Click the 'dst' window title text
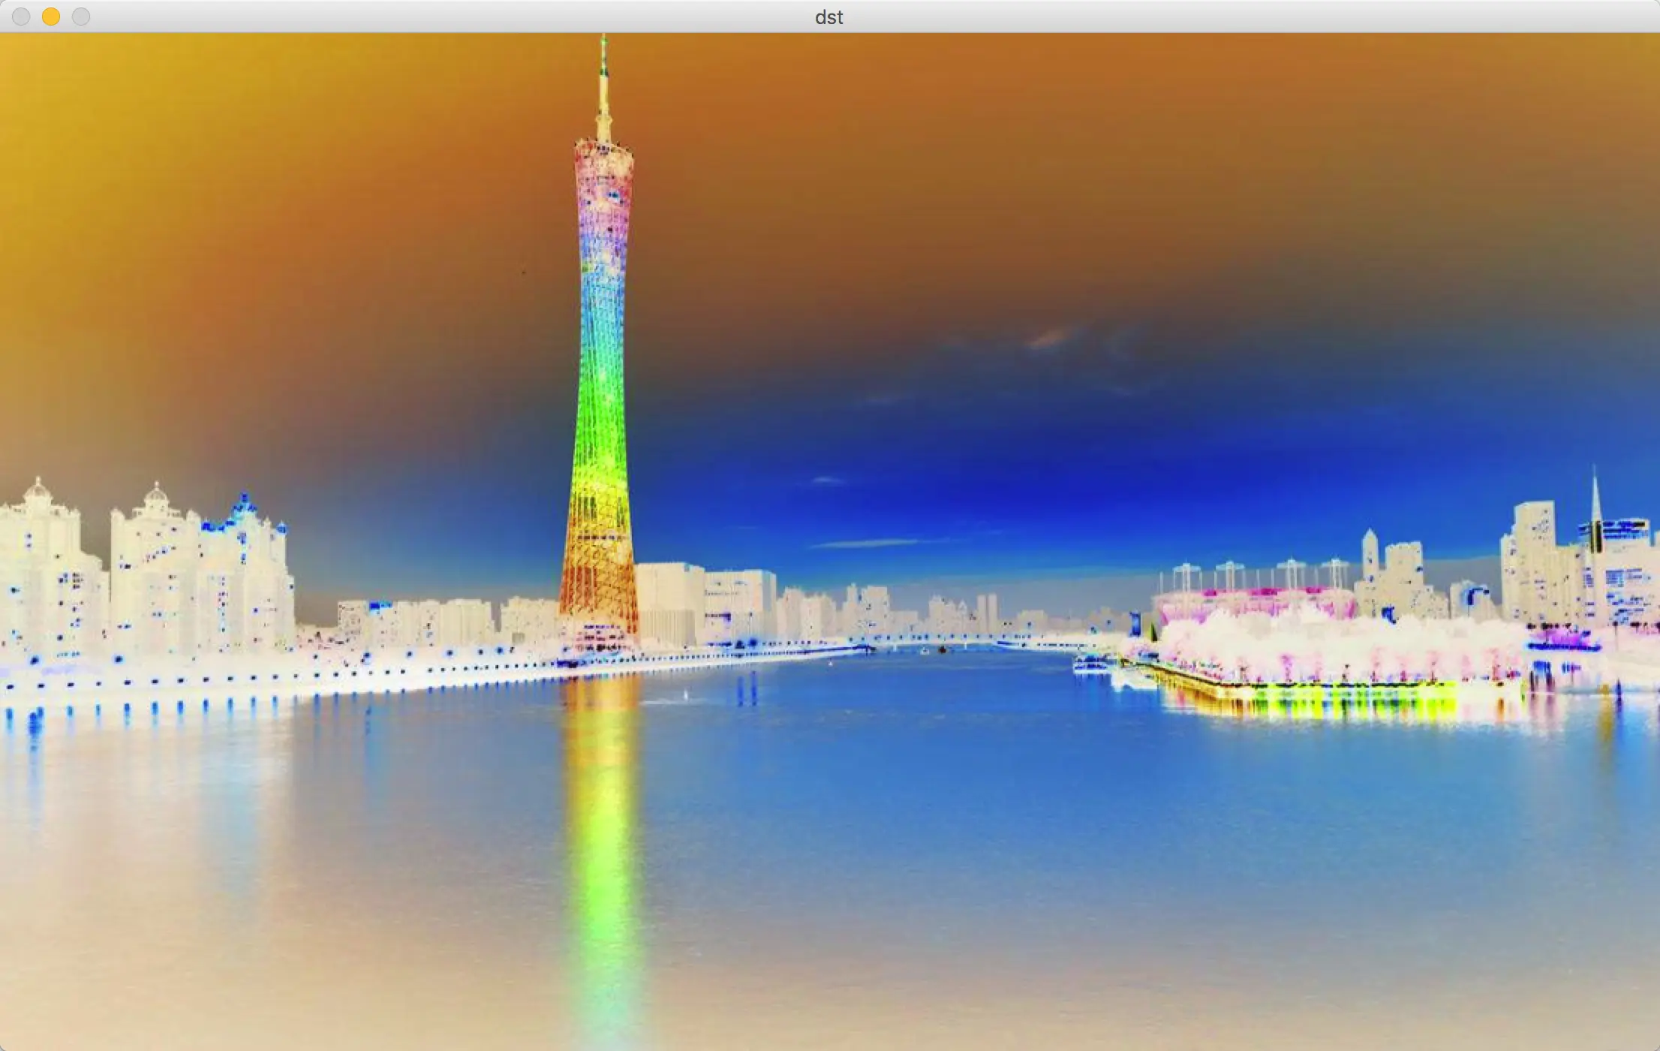Image resolution: width=1660 pixels, height=1051 pixels. 828,17
